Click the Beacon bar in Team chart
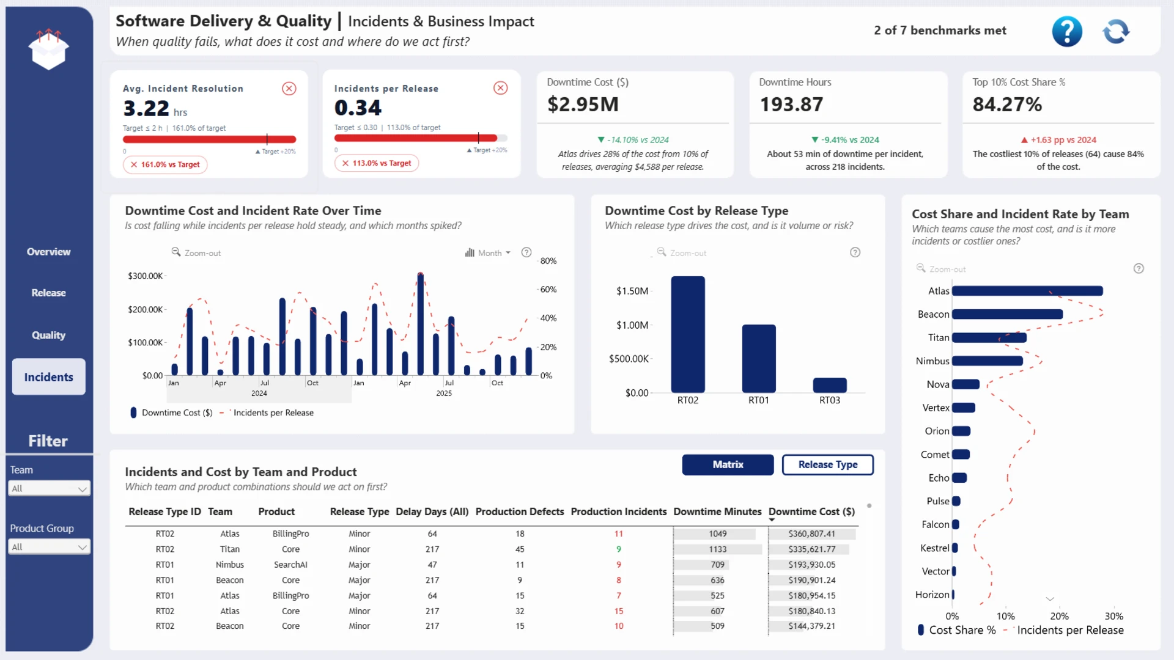Viewport: 1174px width, 660px height. coord(1007,314)
